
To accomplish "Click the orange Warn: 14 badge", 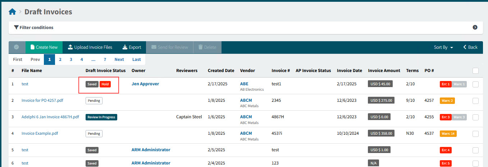I will click(448, 134).
